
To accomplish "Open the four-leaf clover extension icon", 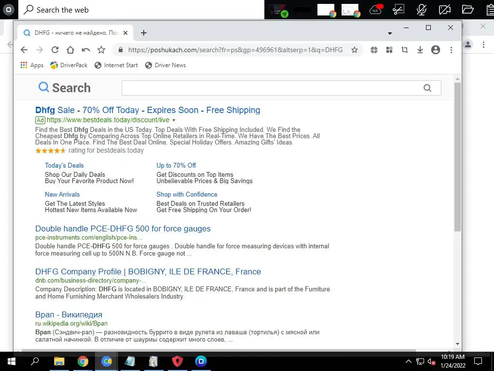I will (x=374, y=50).
